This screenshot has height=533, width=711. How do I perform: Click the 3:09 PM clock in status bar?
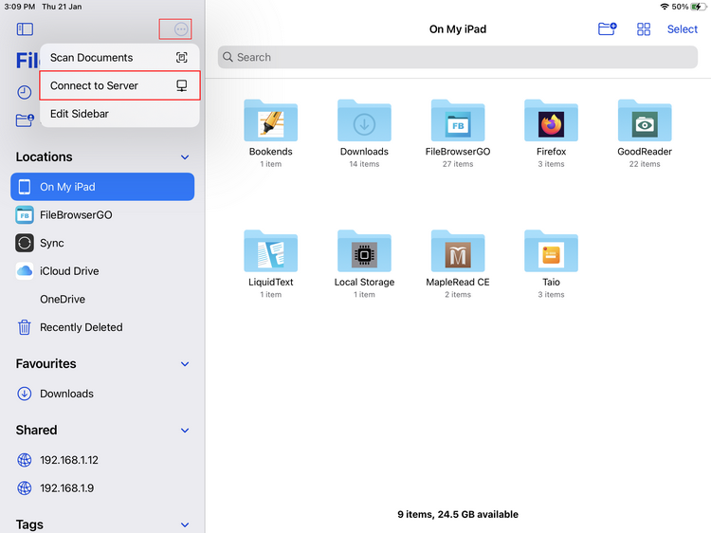[x=20, y=7]
